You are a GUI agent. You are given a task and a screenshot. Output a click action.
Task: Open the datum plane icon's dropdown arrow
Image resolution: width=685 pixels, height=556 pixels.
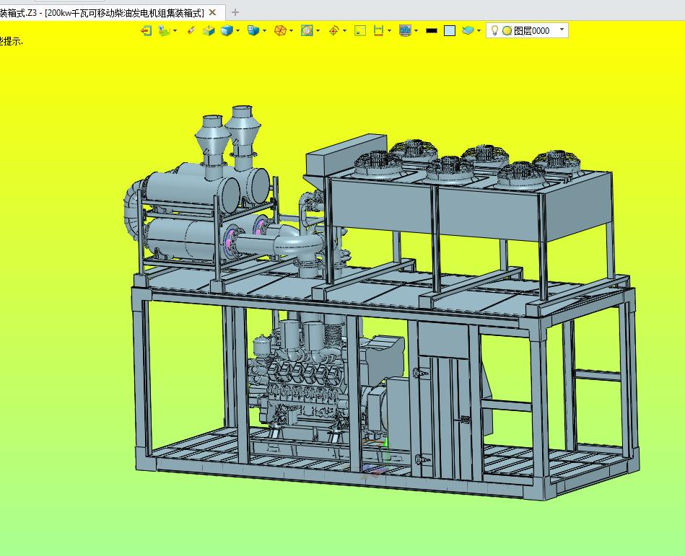coord(175,30)
